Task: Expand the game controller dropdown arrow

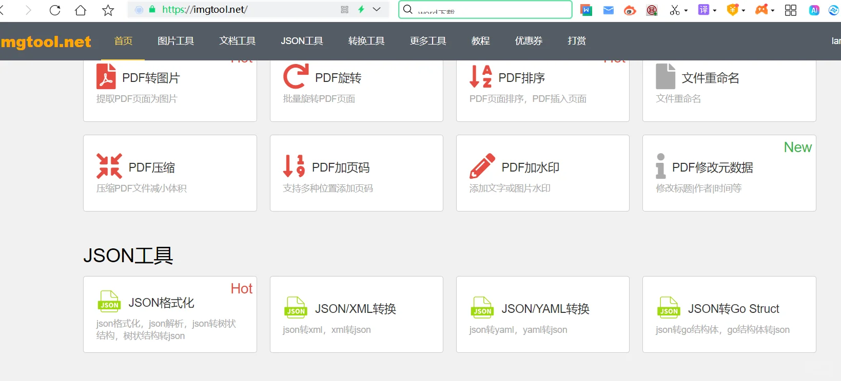Action: [773, 10]
